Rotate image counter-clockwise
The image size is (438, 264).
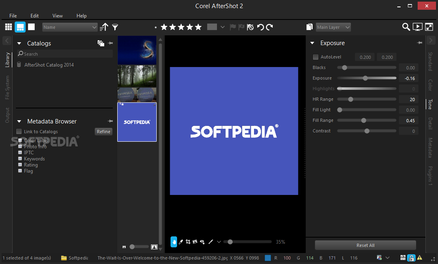click(261, 27)
